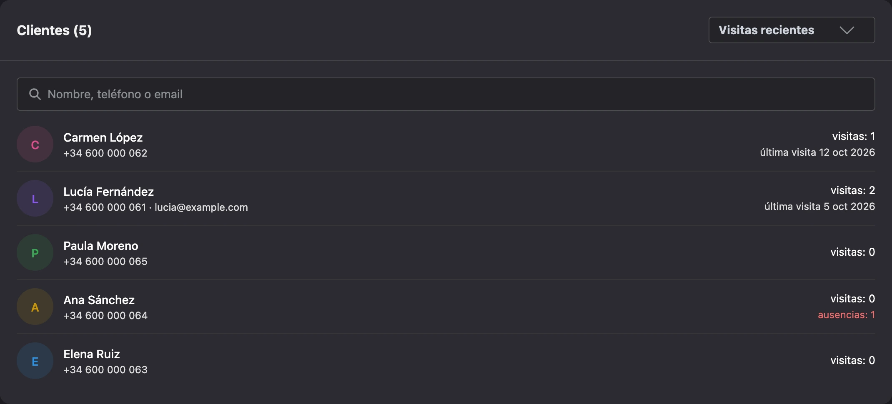Open Carmen López client name
Screen dimensions: 892x404
(103, 137)
